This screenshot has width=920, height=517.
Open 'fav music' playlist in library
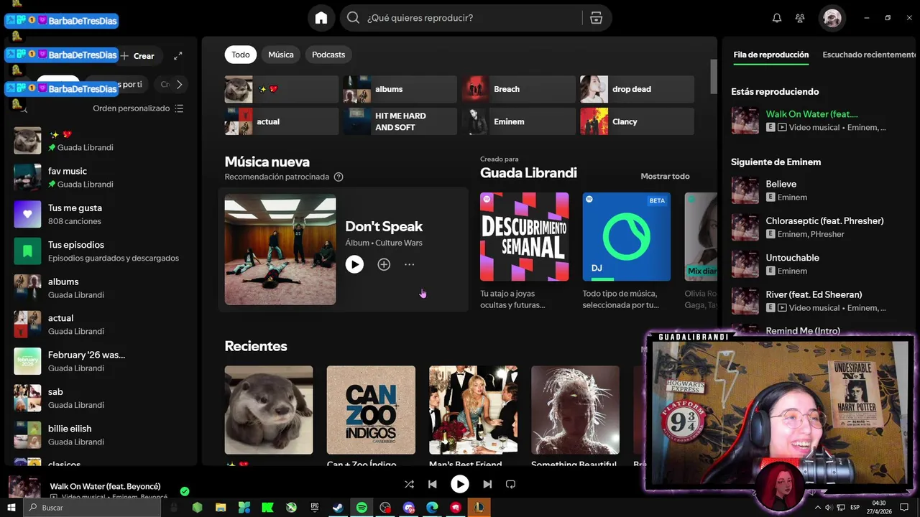click(100, 177)
